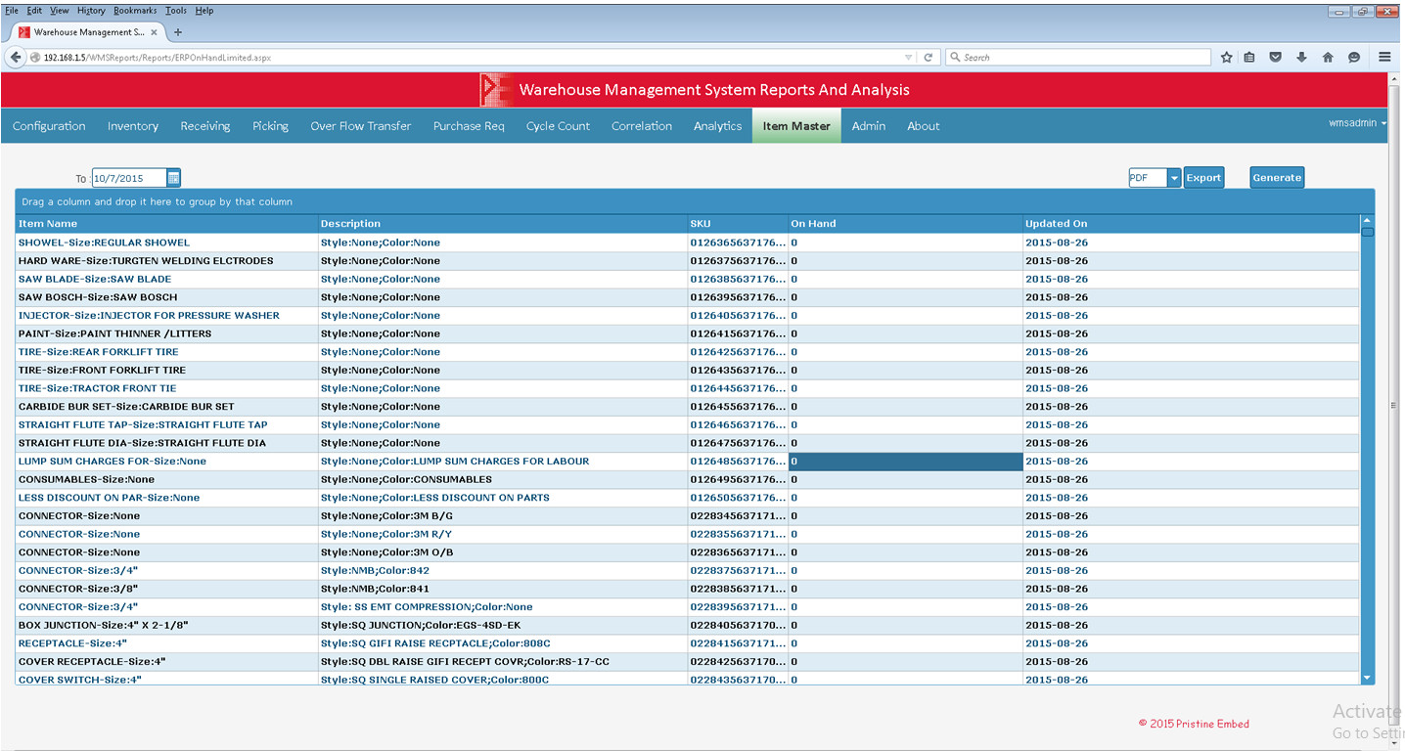Click the magnifier in the Search box

click(956, 58)
